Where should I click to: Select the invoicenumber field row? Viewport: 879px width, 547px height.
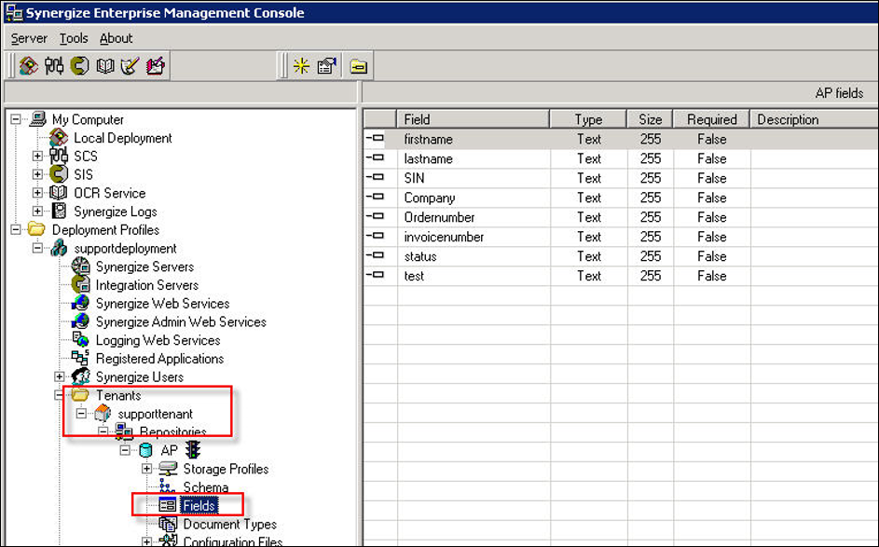(621, 237)
